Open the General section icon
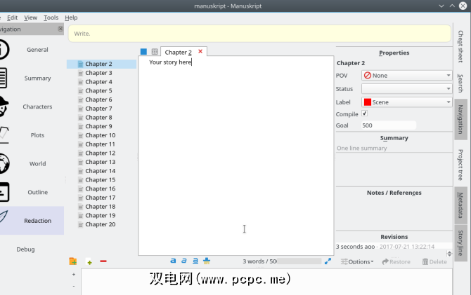Image resolution: width=471 pixels, height=295 pixels. 4,50
